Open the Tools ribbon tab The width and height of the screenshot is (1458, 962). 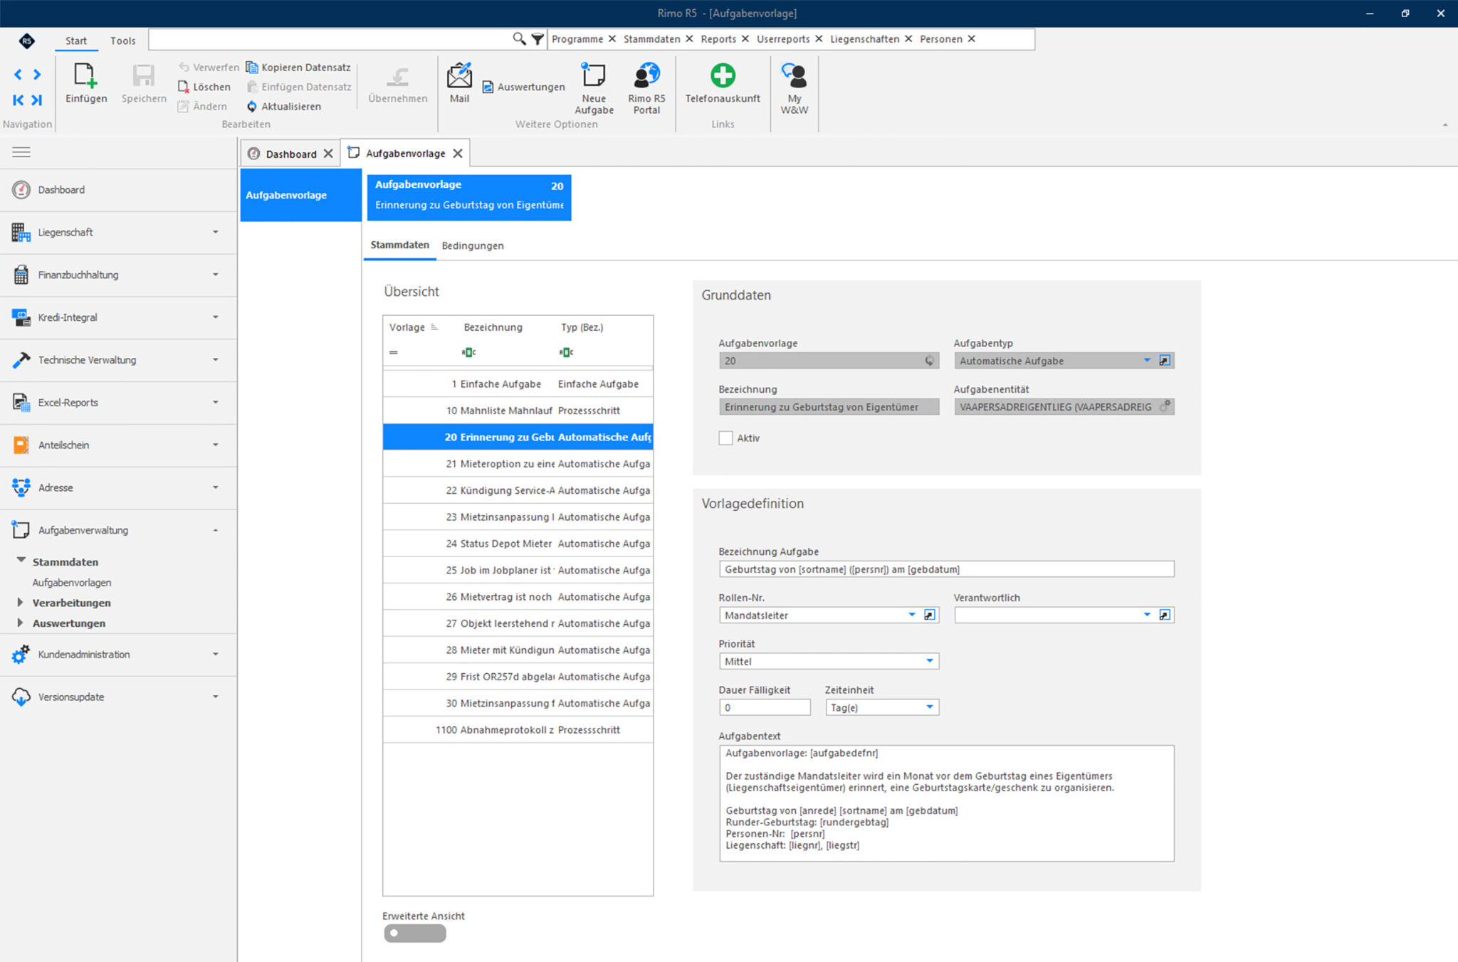coord(122,41)
